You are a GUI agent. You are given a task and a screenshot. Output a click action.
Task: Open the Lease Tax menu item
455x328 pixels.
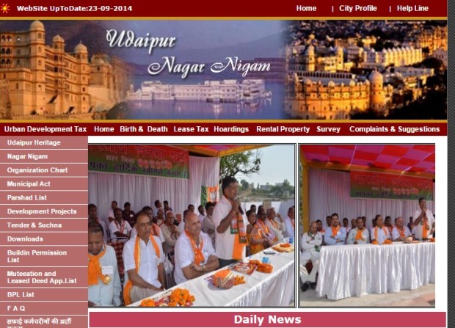(x=191, y=129)
